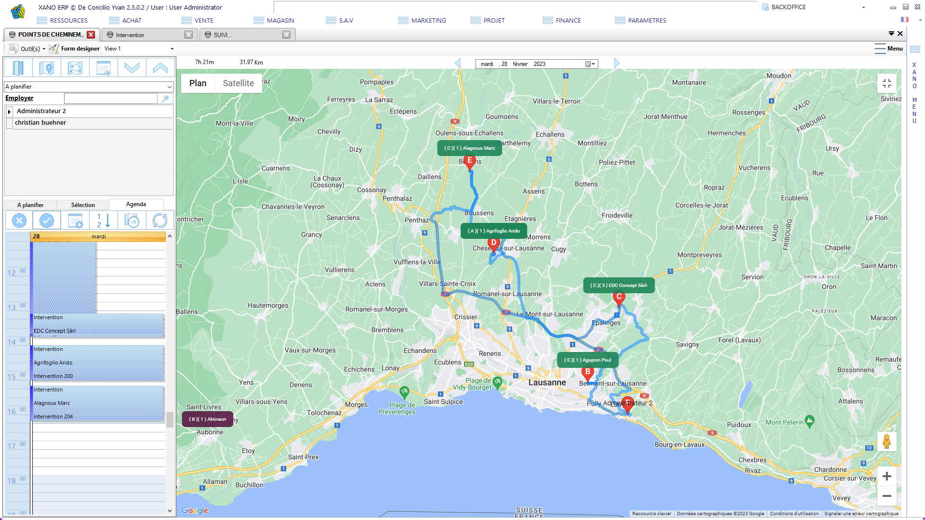Image resolution: width=925 pixels, height=520 pixels.
Task: Click the blue X cancel icon
Action: [x=19, y=221]
